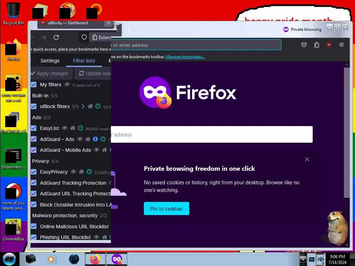Close the uBlock Dashboard tab

pos(109,23)
